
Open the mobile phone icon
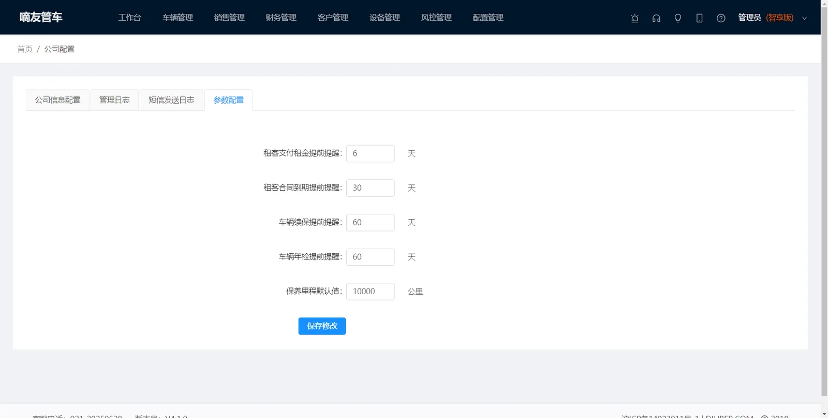tap(699, 18)
